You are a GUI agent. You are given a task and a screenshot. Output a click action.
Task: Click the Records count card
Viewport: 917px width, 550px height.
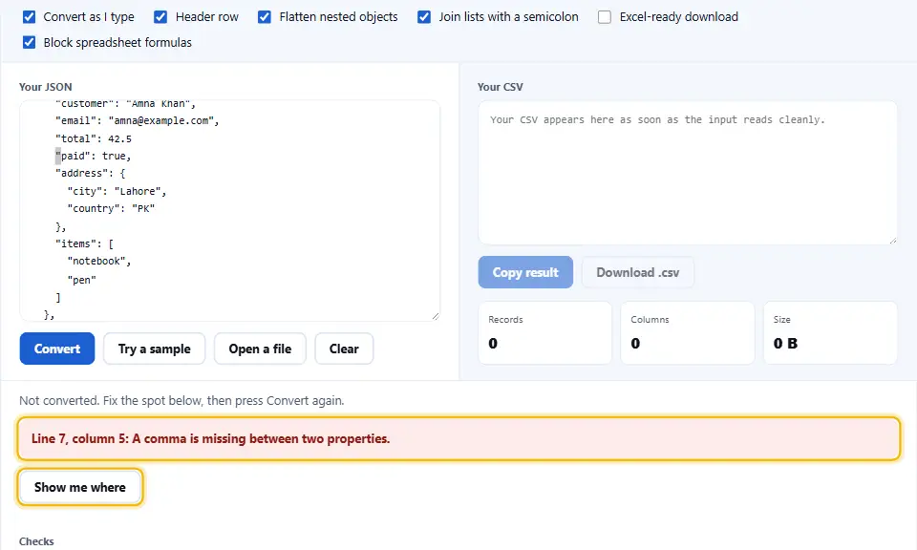tap(545, 332)
